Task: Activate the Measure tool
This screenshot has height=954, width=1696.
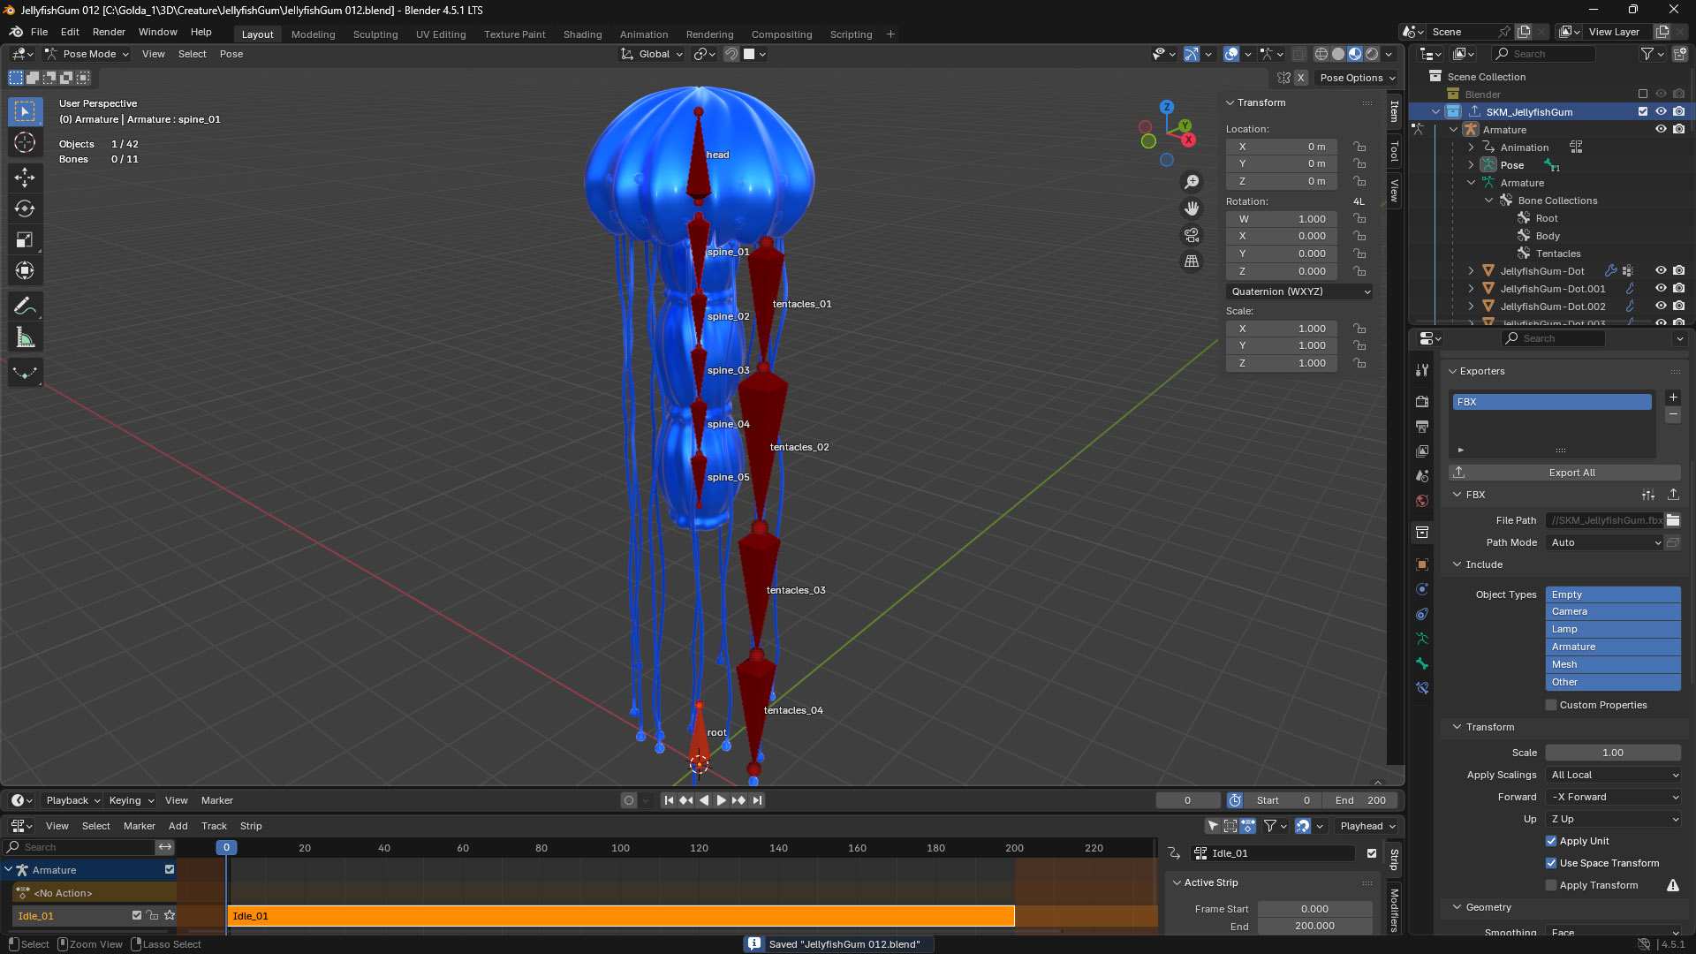Action: pos(25,337)
